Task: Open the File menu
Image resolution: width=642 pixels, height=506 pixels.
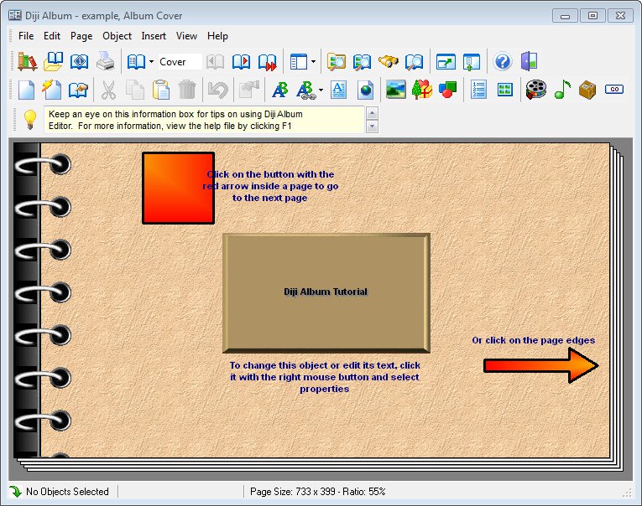Action: click(x=26, y=36)
